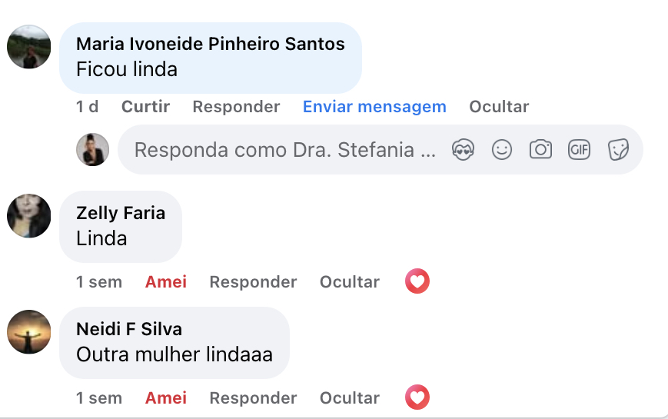Attach a photo using camera icon
The height and width of the screenshot is (419, 668).
click(541, 150)
